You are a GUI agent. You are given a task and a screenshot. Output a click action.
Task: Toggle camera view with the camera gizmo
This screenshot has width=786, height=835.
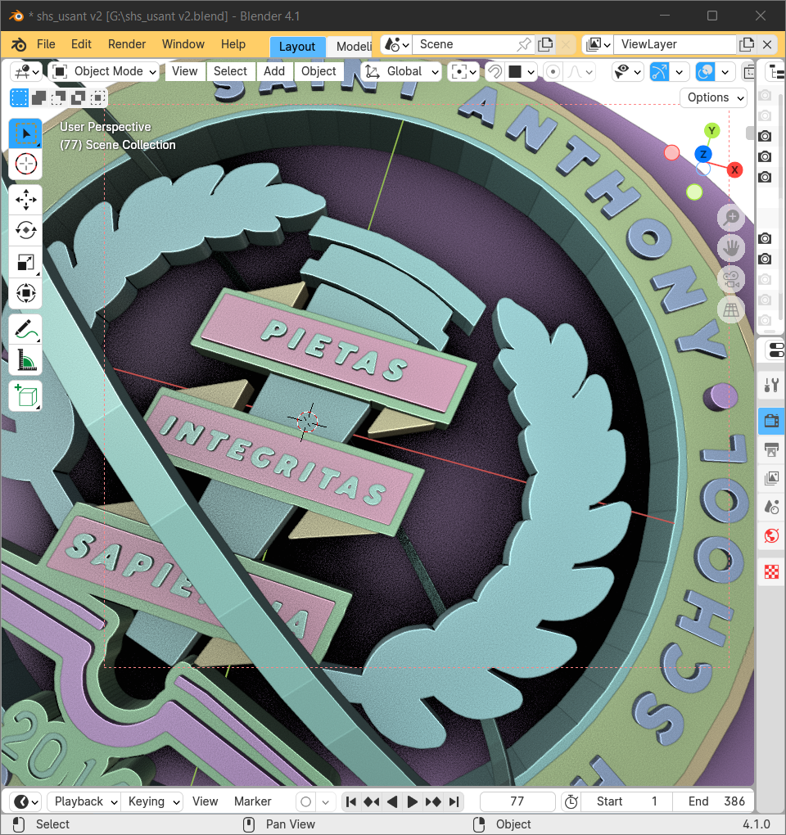tap(731, 279)
